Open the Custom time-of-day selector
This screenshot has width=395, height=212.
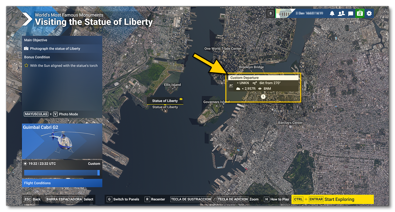pos(94,164)
